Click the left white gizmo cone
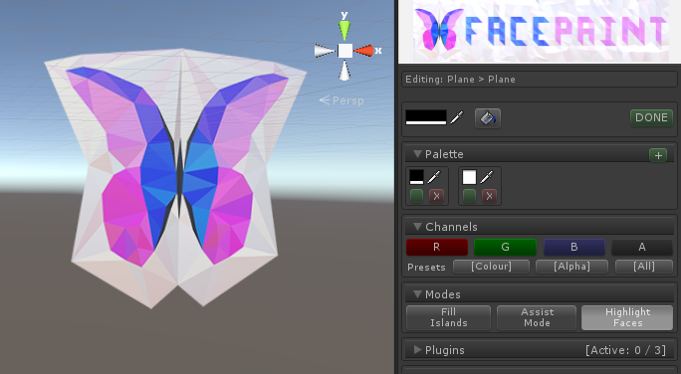681x374 pixels. coord(325,51)
